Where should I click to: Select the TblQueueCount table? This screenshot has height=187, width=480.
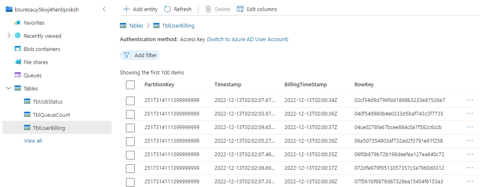[52, 115]
